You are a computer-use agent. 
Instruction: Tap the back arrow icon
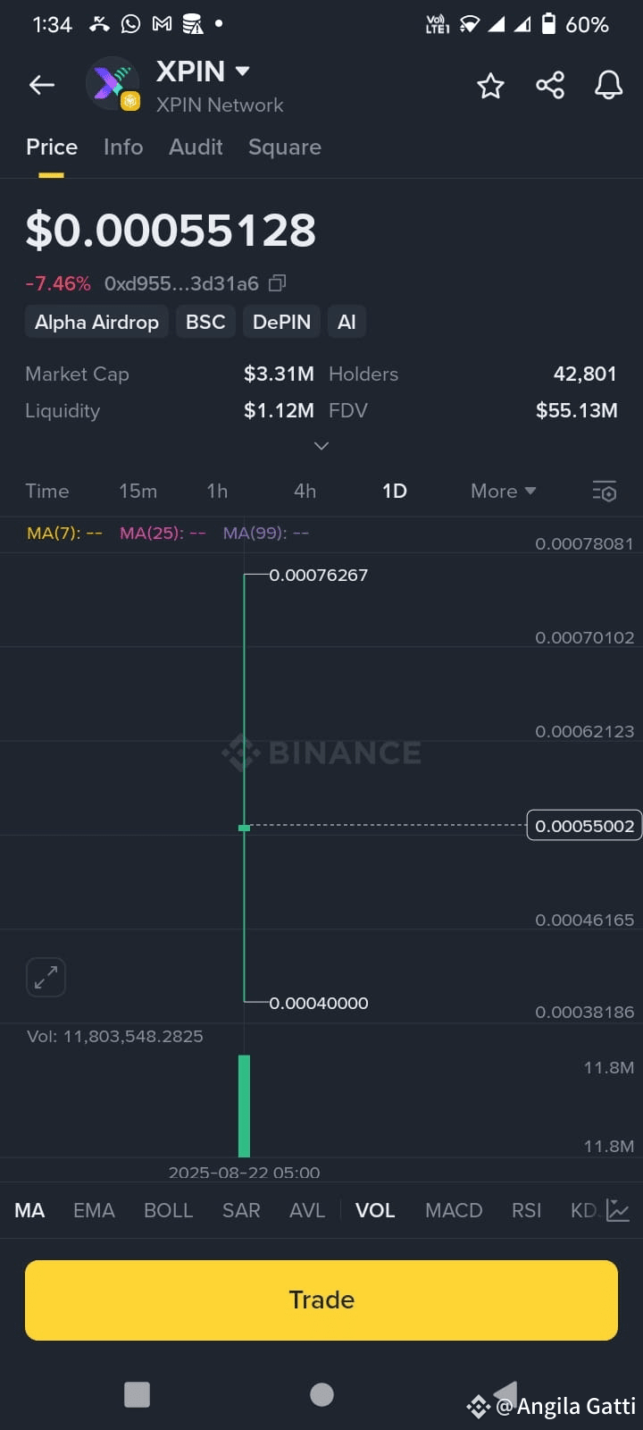tap(41, 85)
